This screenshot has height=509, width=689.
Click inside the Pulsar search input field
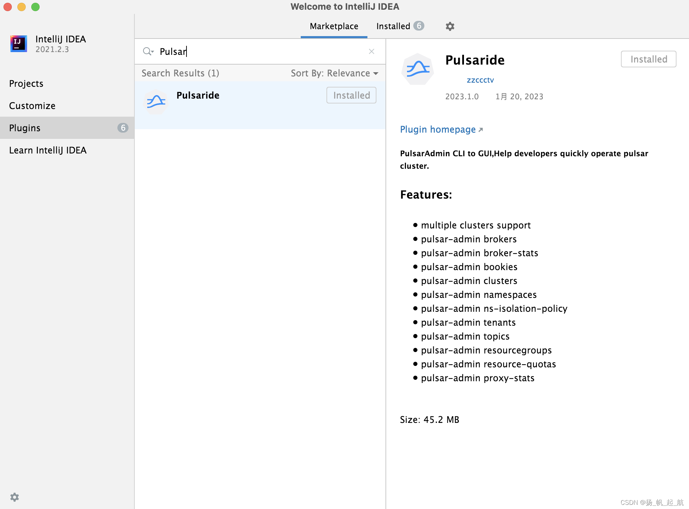tap(243, 51)
